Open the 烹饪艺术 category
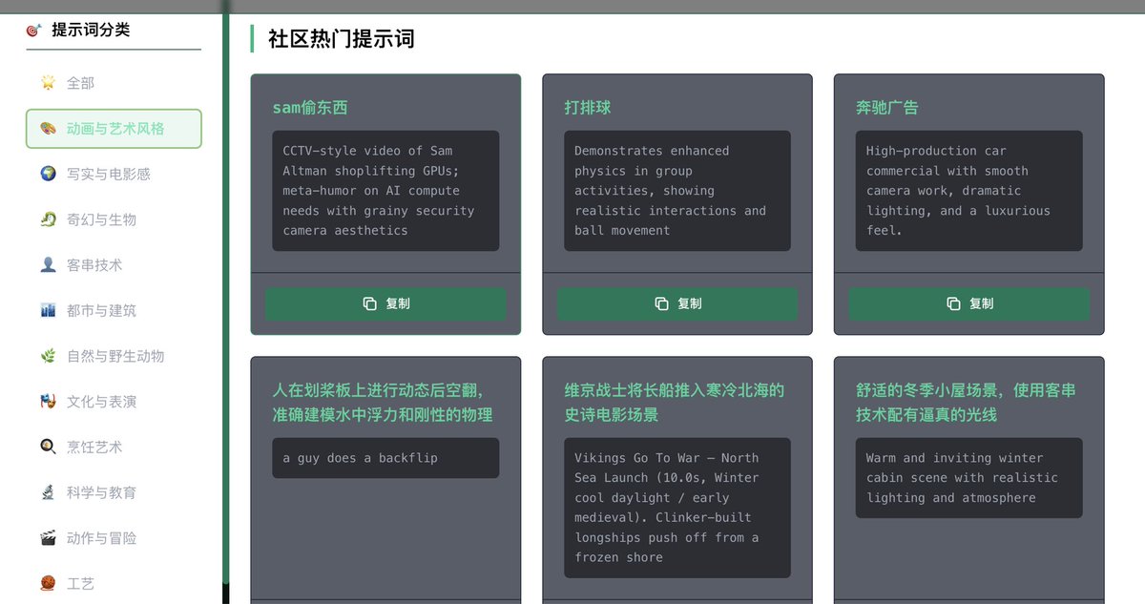This screenshot has height=604, width=1145. pos(114,447)
